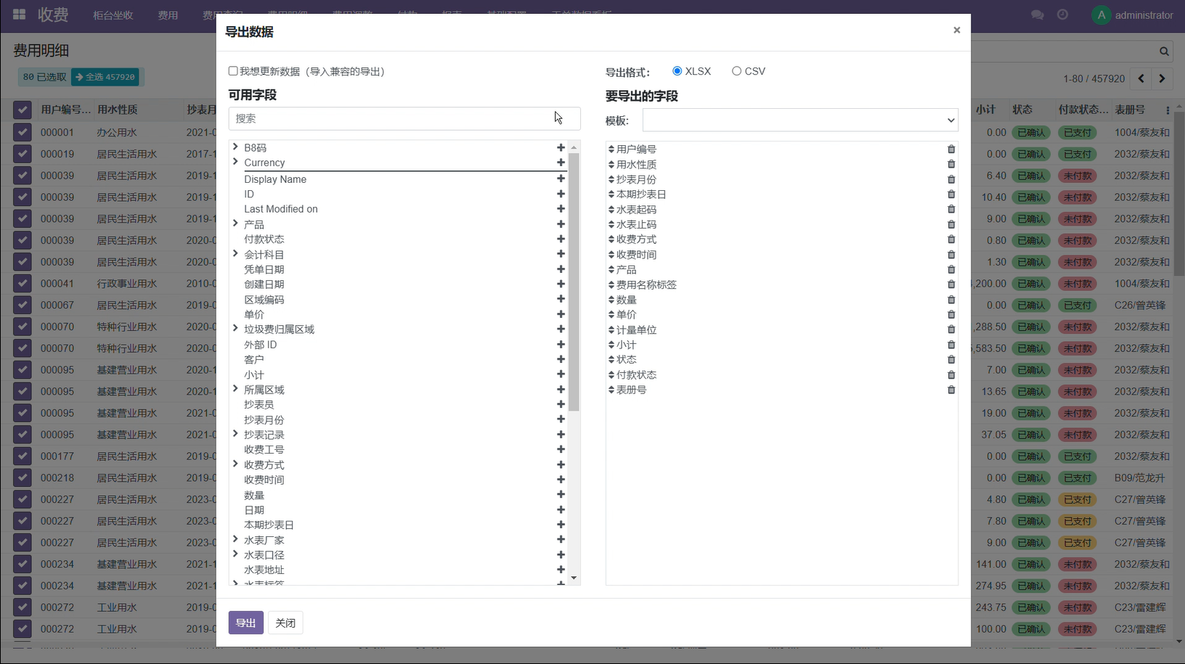The image size is (1185, 664).
Task: Open the 模板 template dropdown
Action: (800, 120)
